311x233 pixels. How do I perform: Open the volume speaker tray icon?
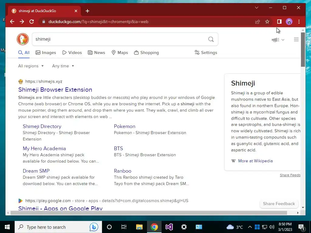pyautogui.click(x=272, y=227)
